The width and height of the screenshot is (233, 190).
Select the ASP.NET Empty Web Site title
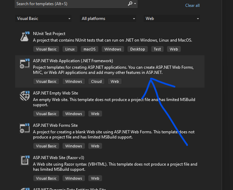pos(55,93)
